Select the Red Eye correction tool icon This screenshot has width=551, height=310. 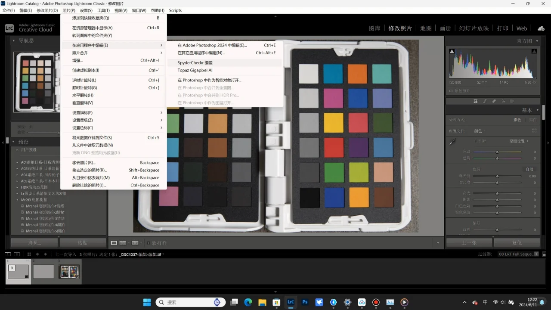[x=503, y=101]
